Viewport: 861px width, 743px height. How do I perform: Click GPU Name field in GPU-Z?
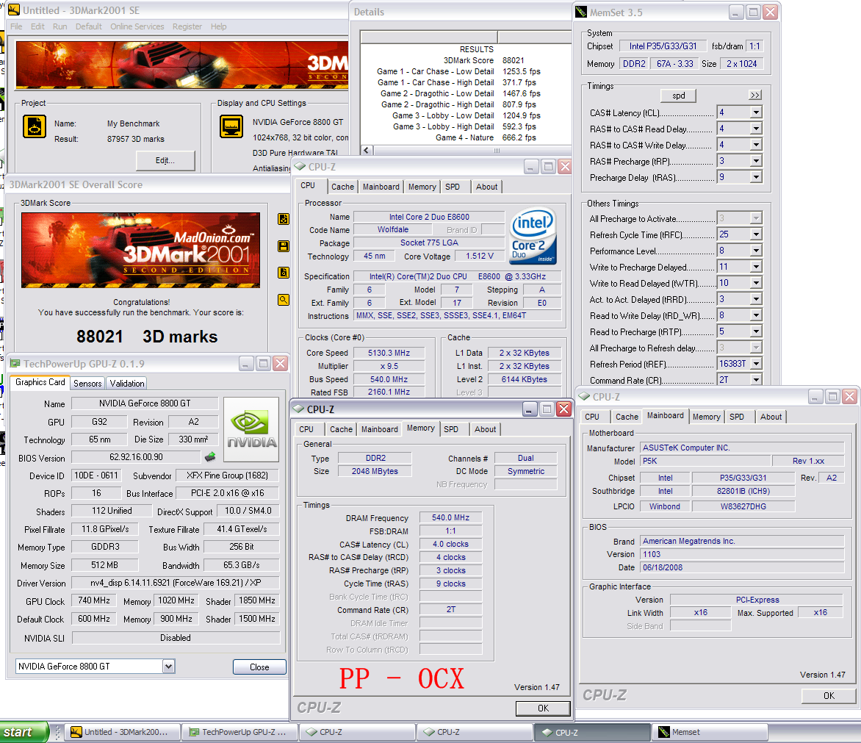click(x=145, y=403)
